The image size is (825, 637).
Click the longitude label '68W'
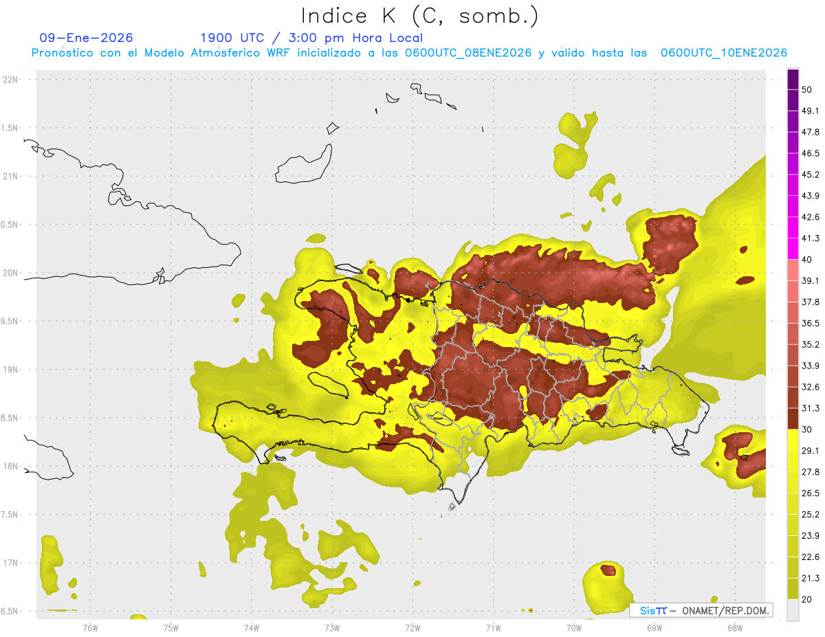pyautogui.click(x=734, y=627)
